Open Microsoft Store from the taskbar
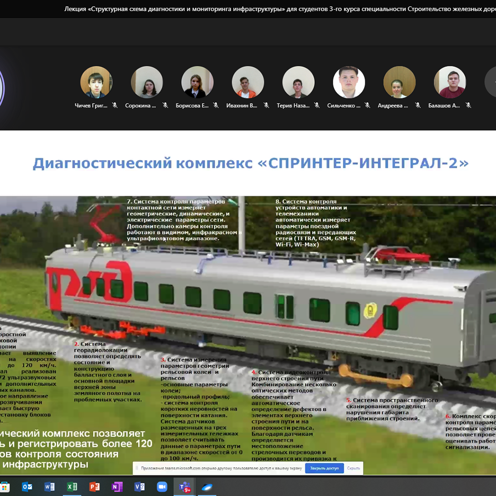Viewport: 496px width, 496px height. pos(4,486)
